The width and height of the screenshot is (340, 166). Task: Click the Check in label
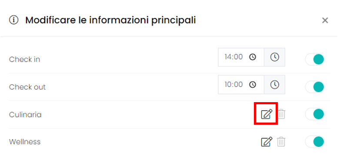point(24,60)
